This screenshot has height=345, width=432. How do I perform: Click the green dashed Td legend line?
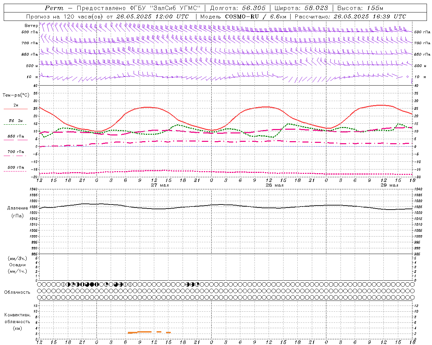click(x=15, y=125)
